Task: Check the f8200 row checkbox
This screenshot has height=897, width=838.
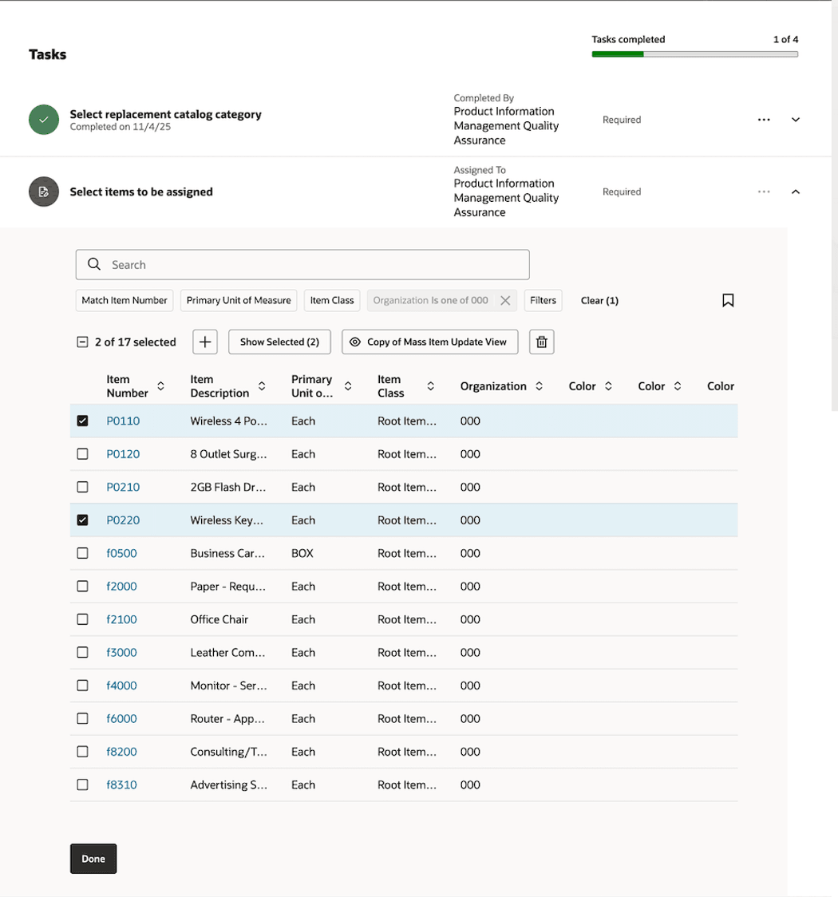Action: tap(82, 752)
